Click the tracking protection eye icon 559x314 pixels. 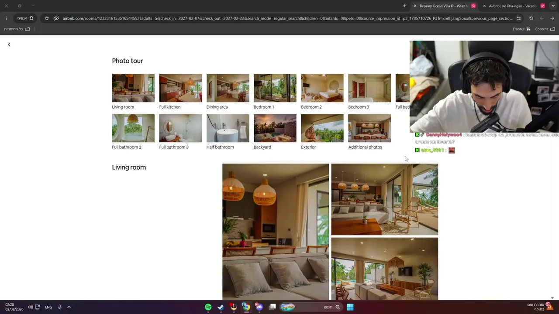(x=56, y=18)
